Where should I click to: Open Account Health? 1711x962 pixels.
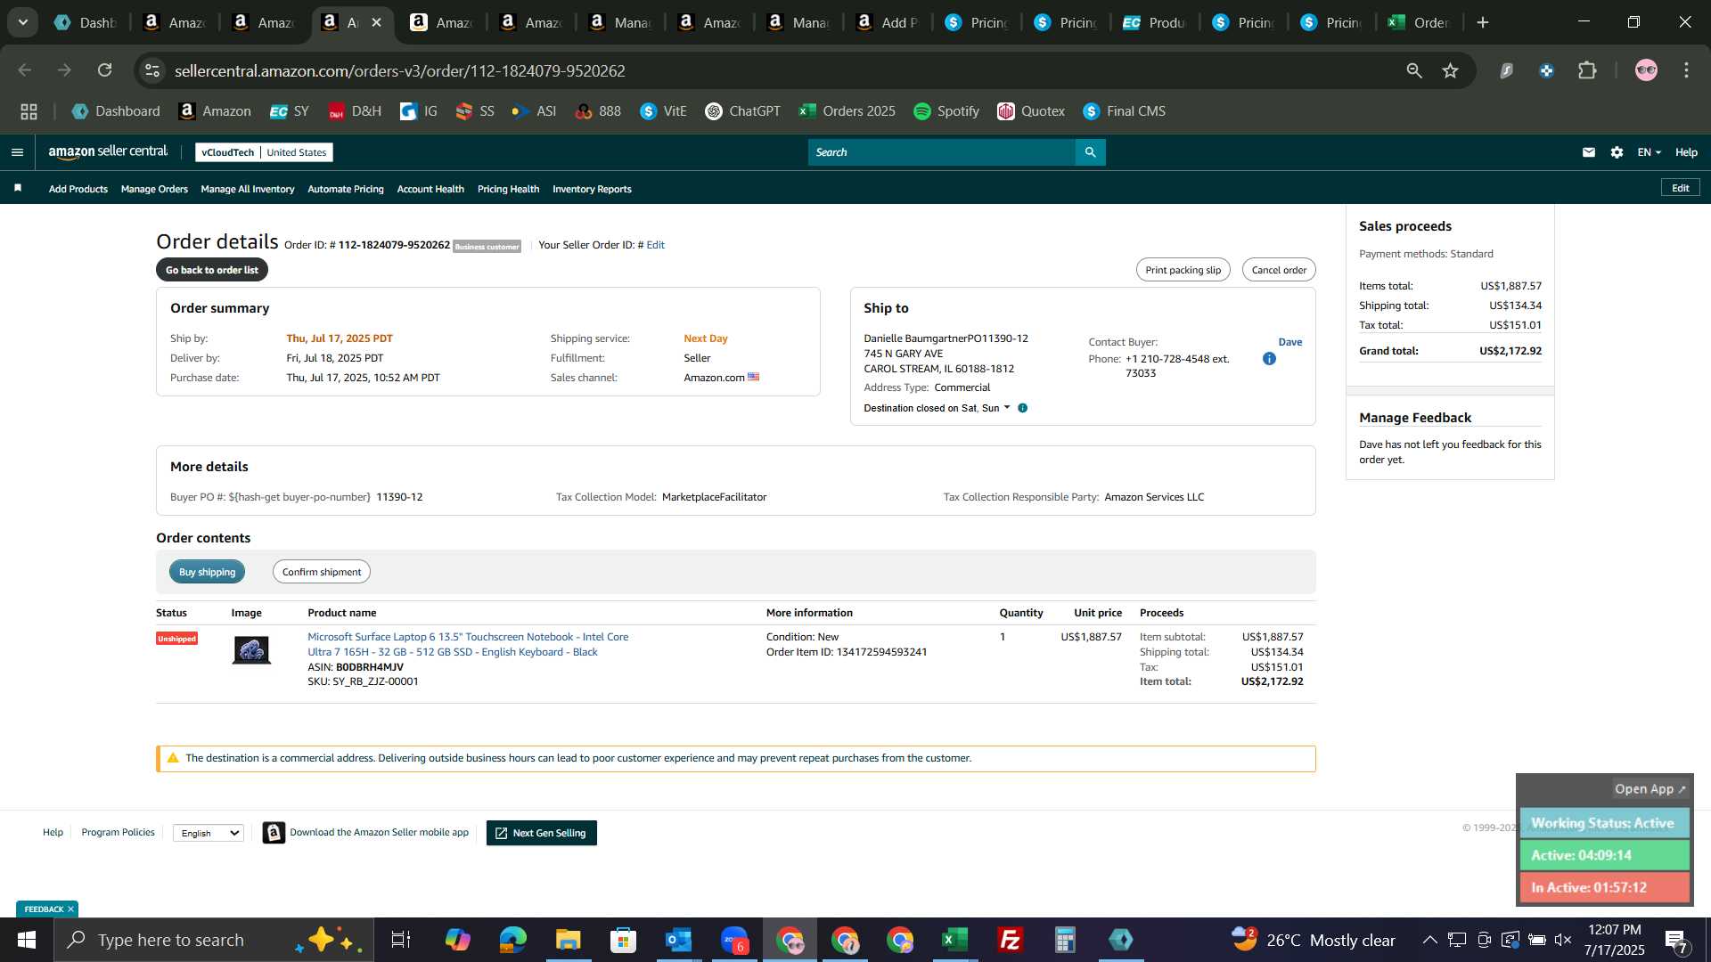[x=430, y=189]
